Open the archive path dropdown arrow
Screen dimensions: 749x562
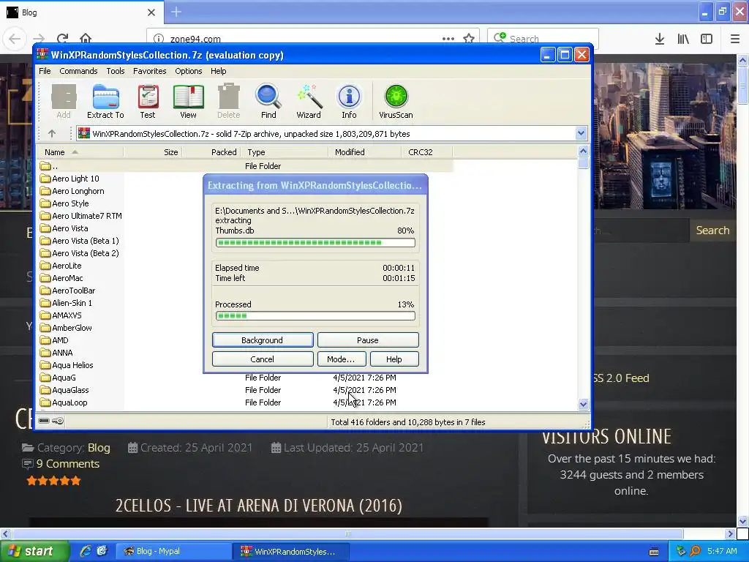[x=581, y=133]
